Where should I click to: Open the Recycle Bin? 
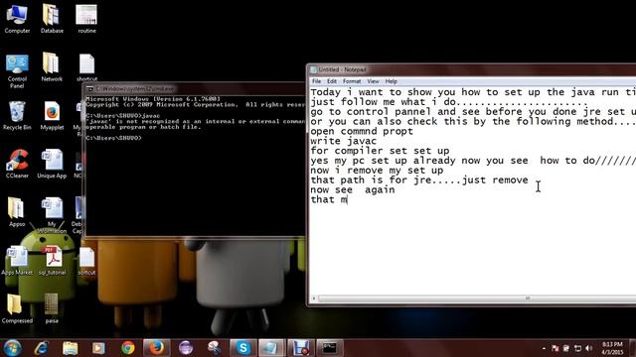(17, 115)
